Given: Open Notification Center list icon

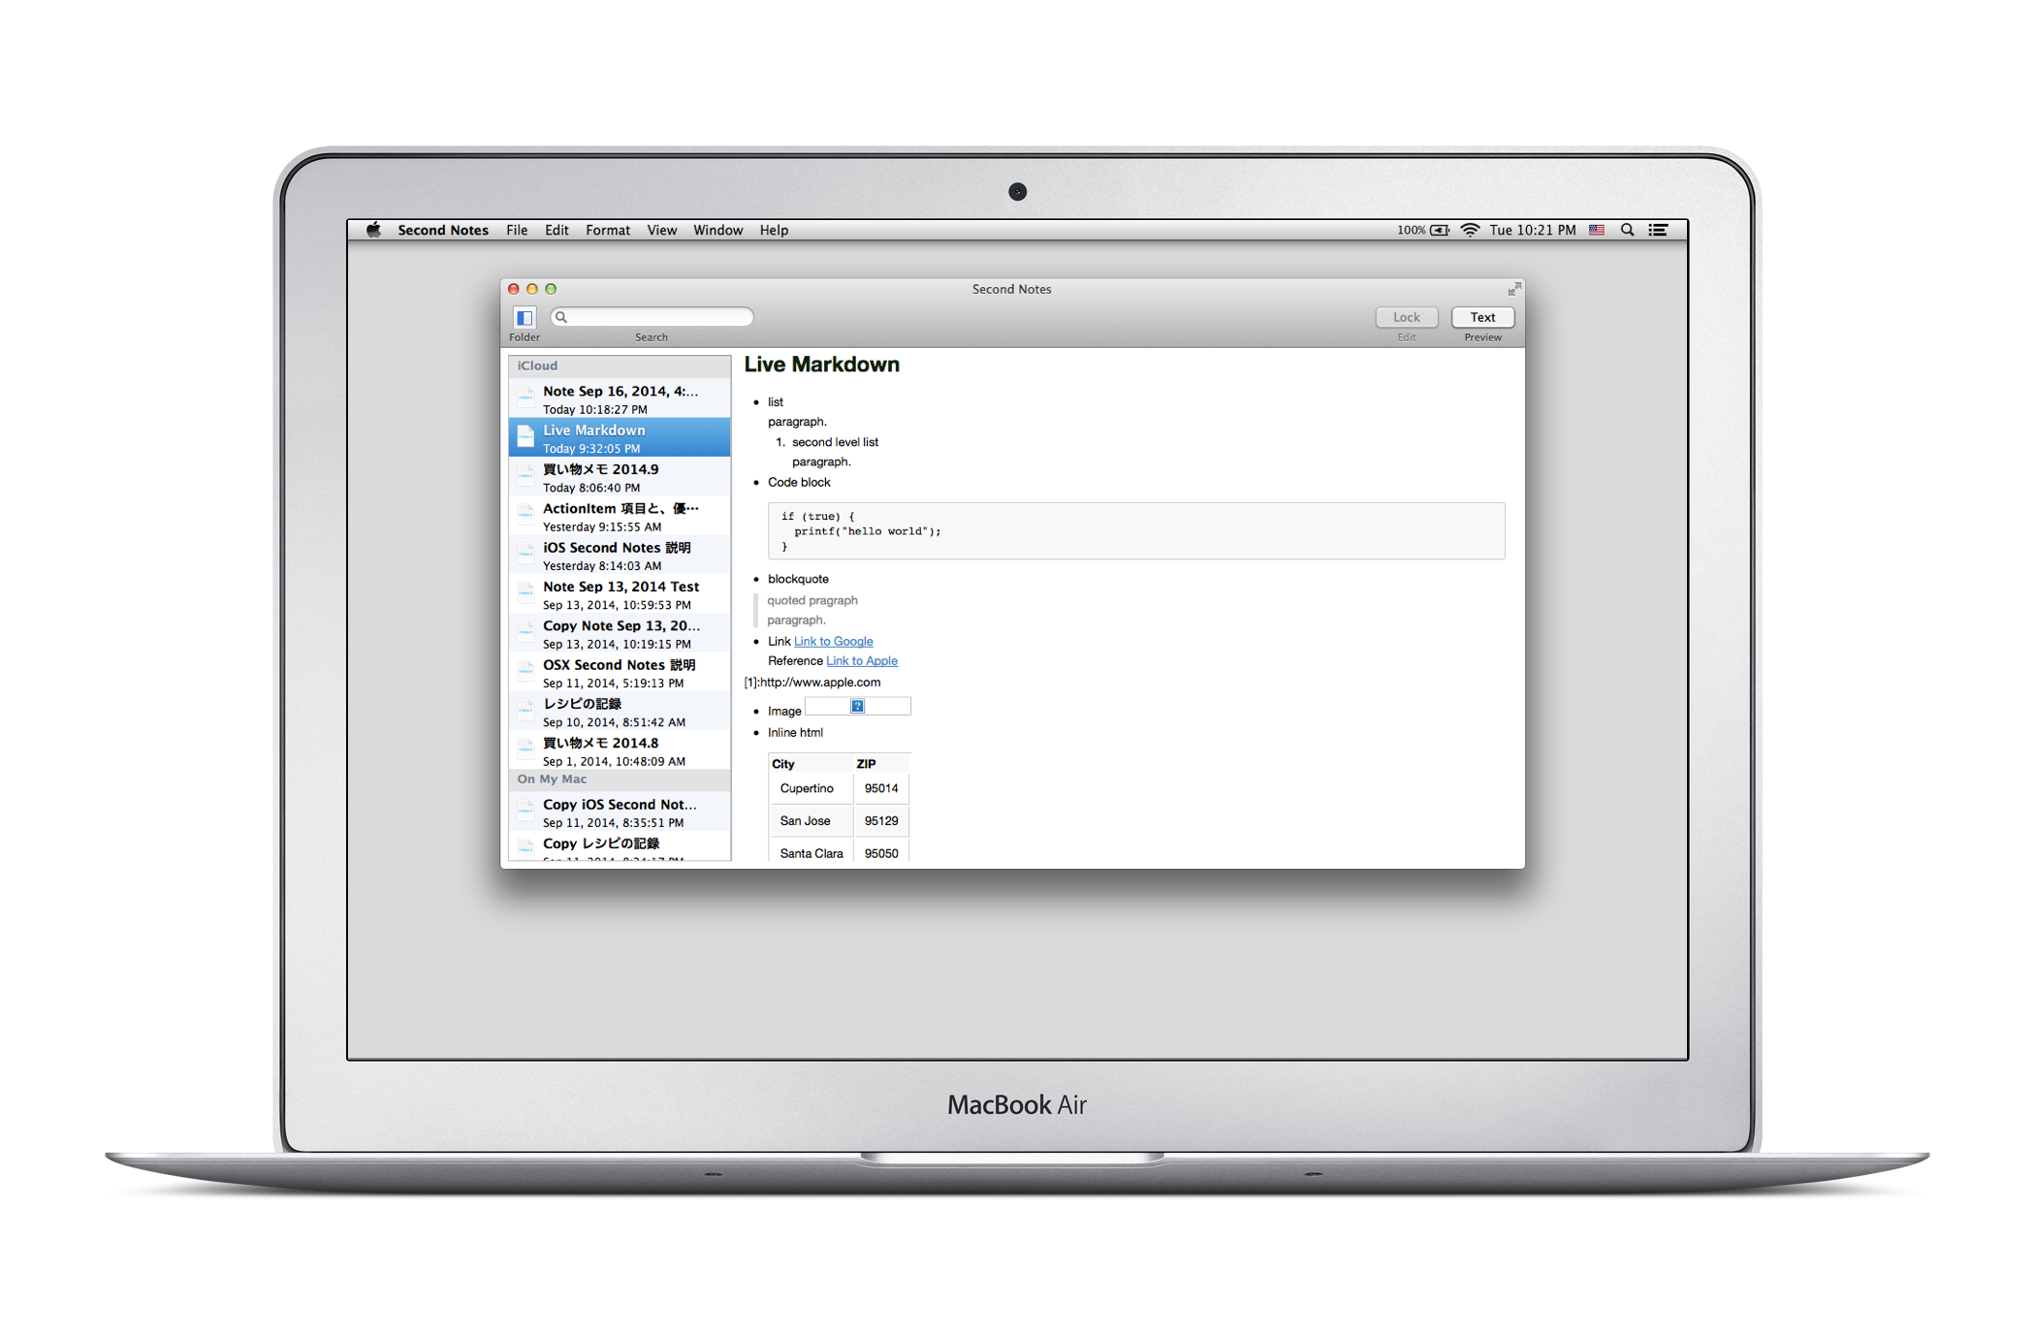Looking at the screenshot, I should [x=1659, y=230].
